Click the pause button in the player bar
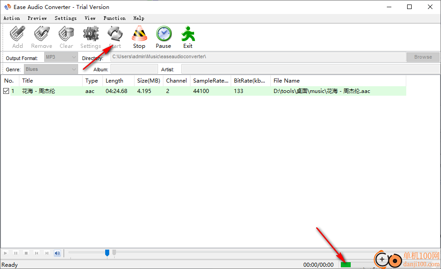The width and height of the screenshot is (441, 269). pyautogui.click(x=16, y=253)
